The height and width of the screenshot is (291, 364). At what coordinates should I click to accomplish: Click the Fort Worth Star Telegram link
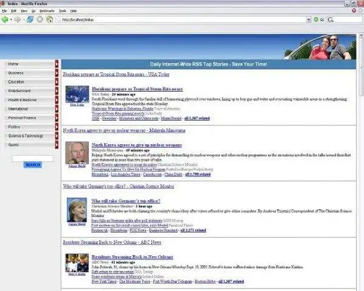click(172, 281)
